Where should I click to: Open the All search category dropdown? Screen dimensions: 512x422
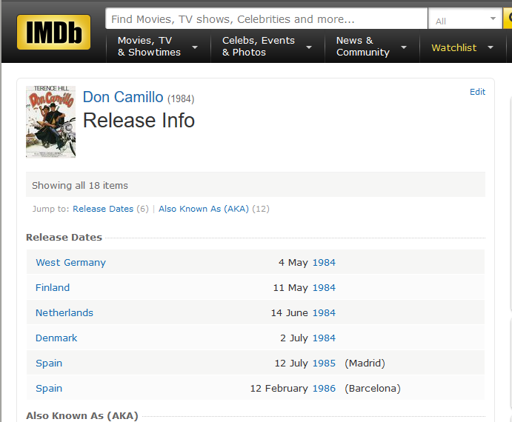(x=465, y=19)
